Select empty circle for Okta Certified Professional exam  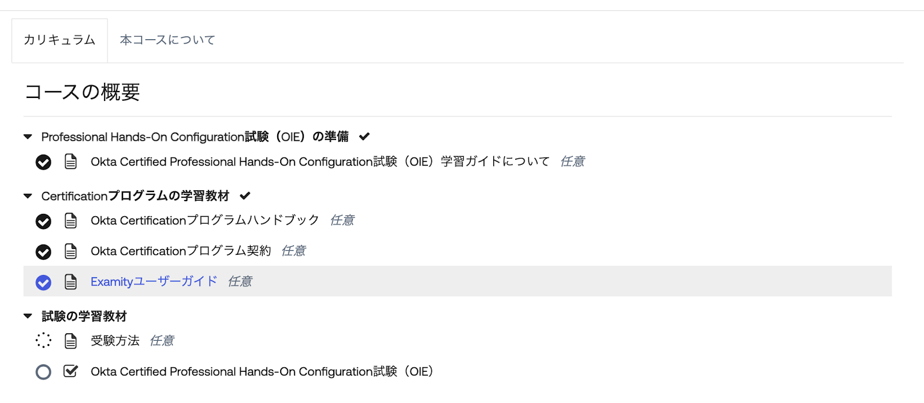click(43, 372)
